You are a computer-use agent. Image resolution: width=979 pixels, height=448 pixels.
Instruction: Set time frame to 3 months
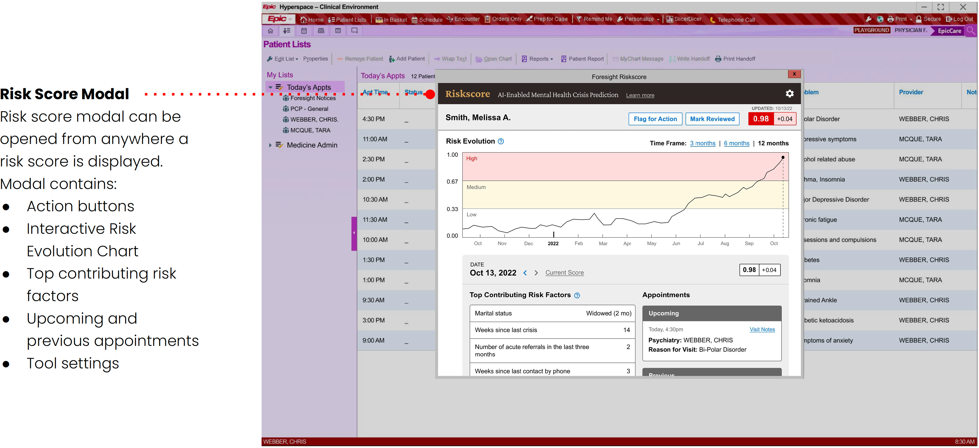(702, 143)
